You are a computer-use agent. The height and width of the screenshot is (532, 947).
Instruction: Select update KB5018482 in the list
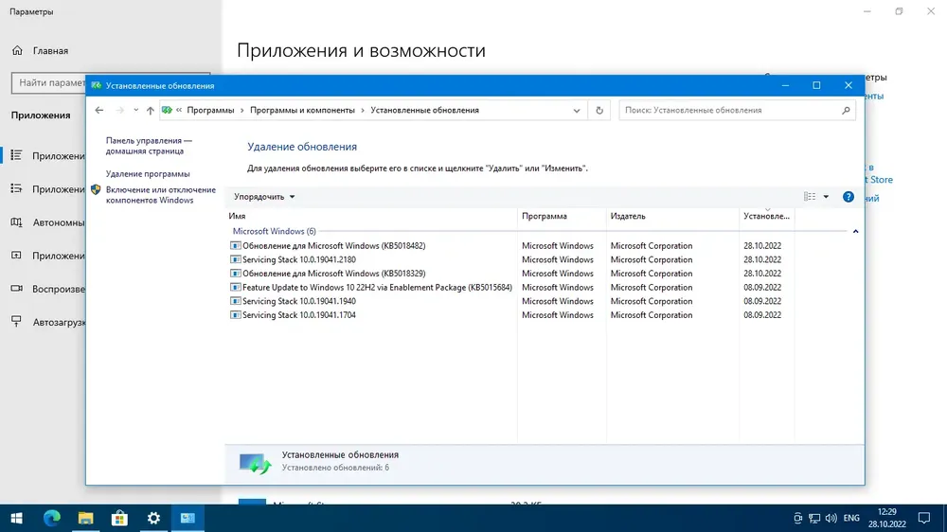(x=334, y=246)
